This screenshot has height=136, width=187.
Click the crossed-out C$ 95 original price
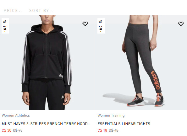[x=18, y=130]
